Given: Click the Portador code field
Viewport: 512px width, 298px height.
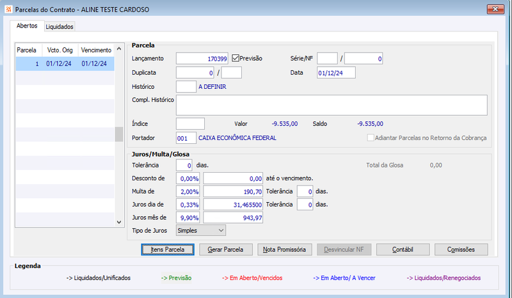Looking at the screenshot, I should click(186, 138).
